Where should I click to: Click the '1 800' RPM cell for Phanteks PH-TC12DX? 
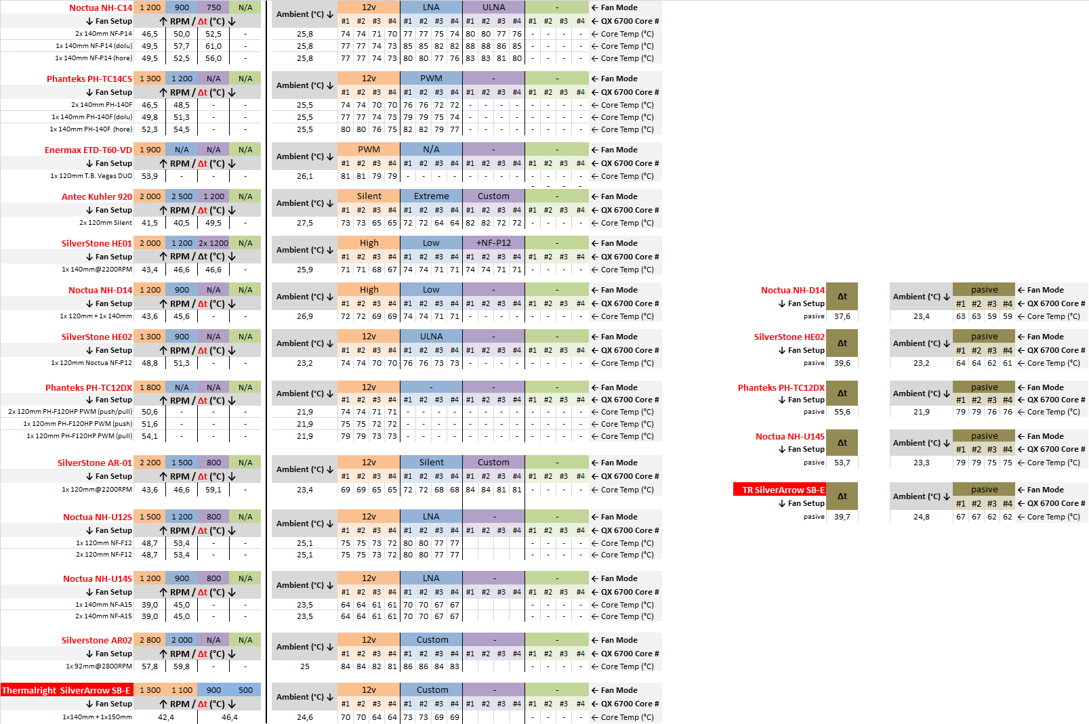150,387
